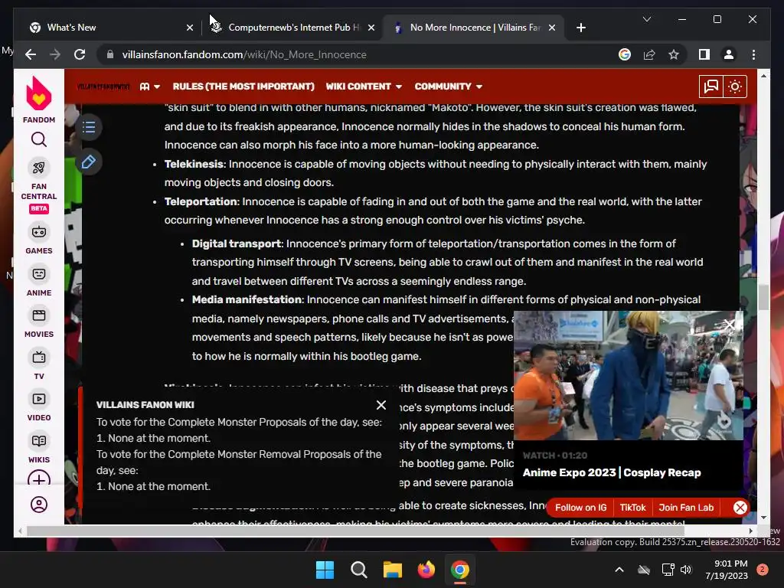This screenshot has width=784, height=588.
Task: Open the Video play icon
Action: click(x=38, y=399)
